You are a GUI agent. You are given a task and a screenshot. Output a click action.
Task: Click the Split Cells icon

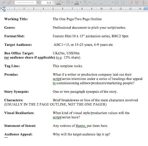[x=101, y=3]
